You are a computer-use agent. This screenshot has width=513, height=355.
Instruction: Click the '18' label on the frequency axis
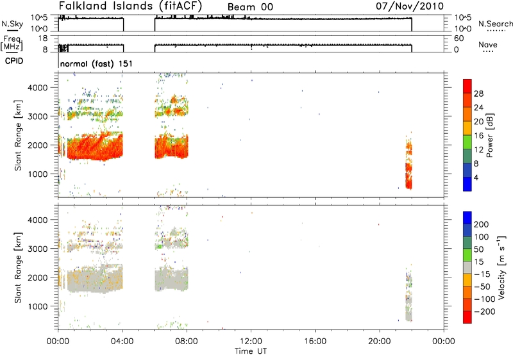43,38
